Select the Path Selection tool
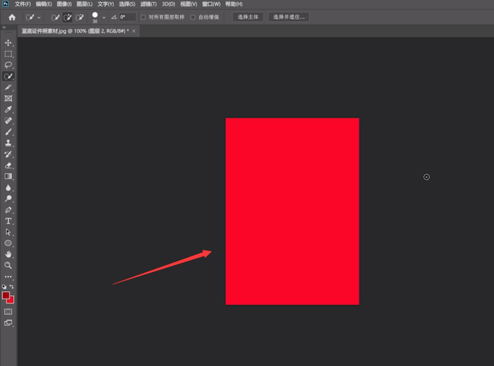This screenshot has height=366, width=494. click(x=8, y=232)
